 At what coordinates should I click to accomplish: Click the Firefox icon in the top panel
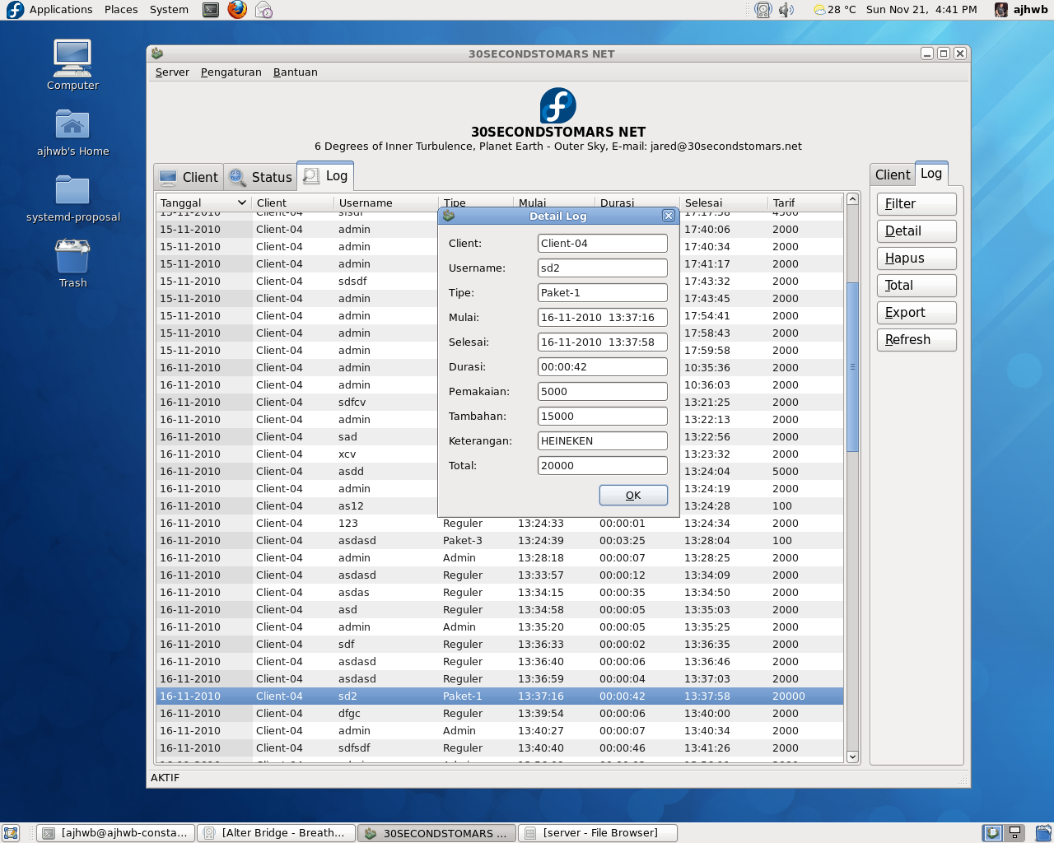click(237, 10)
